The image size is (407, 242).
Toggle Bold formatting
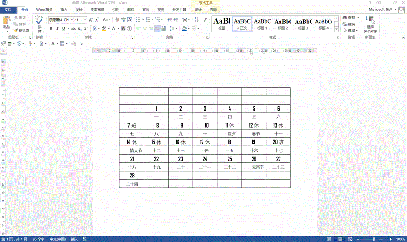(51, 29)
